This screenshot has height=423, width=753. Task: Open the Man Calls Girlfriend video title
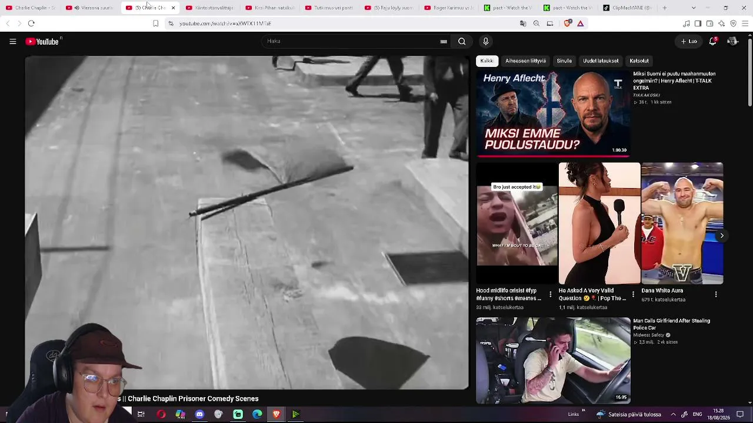pyautogui.click(x=671, y=324)
